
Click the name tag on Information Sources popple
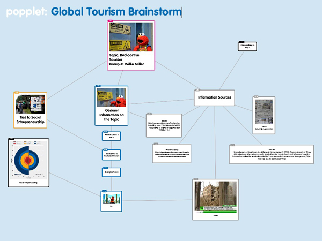pos(197,89)
